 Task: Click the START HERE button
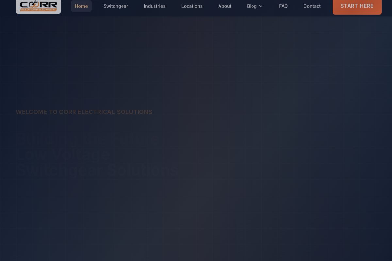357,6
